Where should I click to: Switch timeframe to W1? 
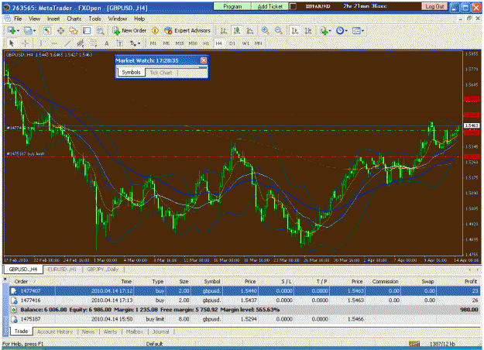point(245,43)
